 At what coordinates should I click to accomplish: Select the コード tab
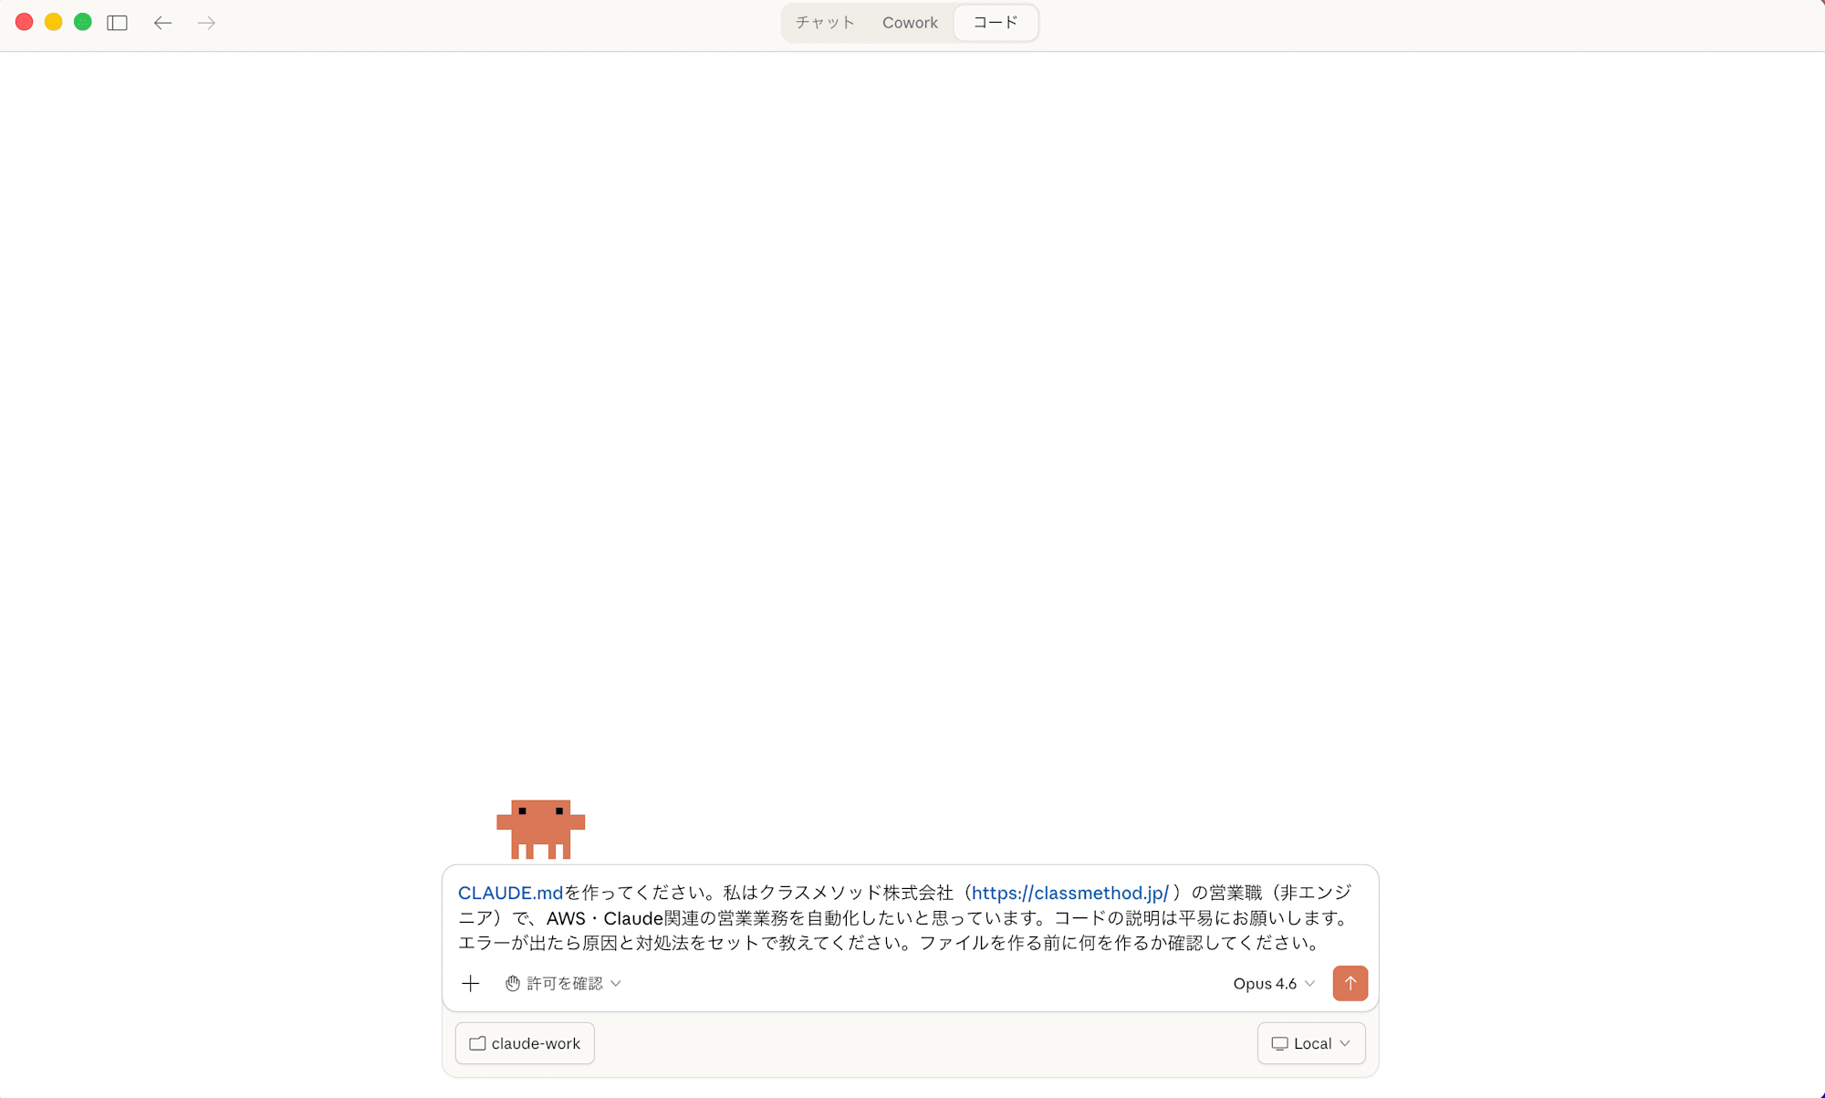point(995,23)
